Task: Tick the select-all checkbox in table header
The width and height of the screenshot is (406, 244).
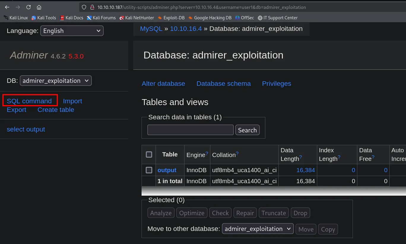Action: click(149, 154)
